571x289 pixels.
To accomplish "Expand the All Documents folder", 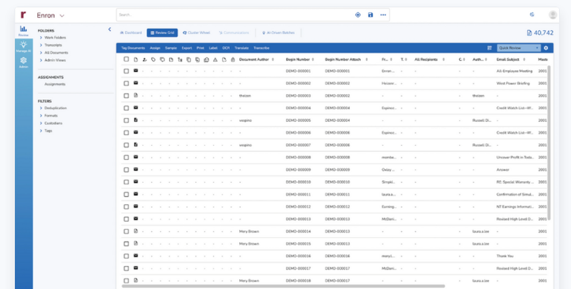I will point(41,52).
